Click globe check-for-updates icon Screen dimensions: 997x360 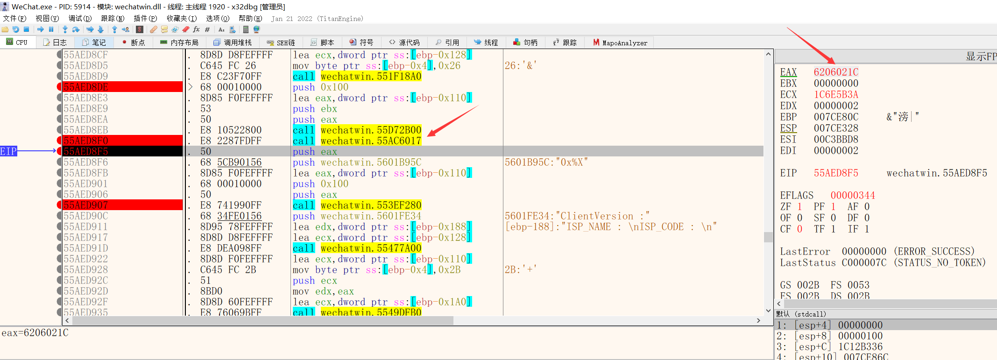256,29
